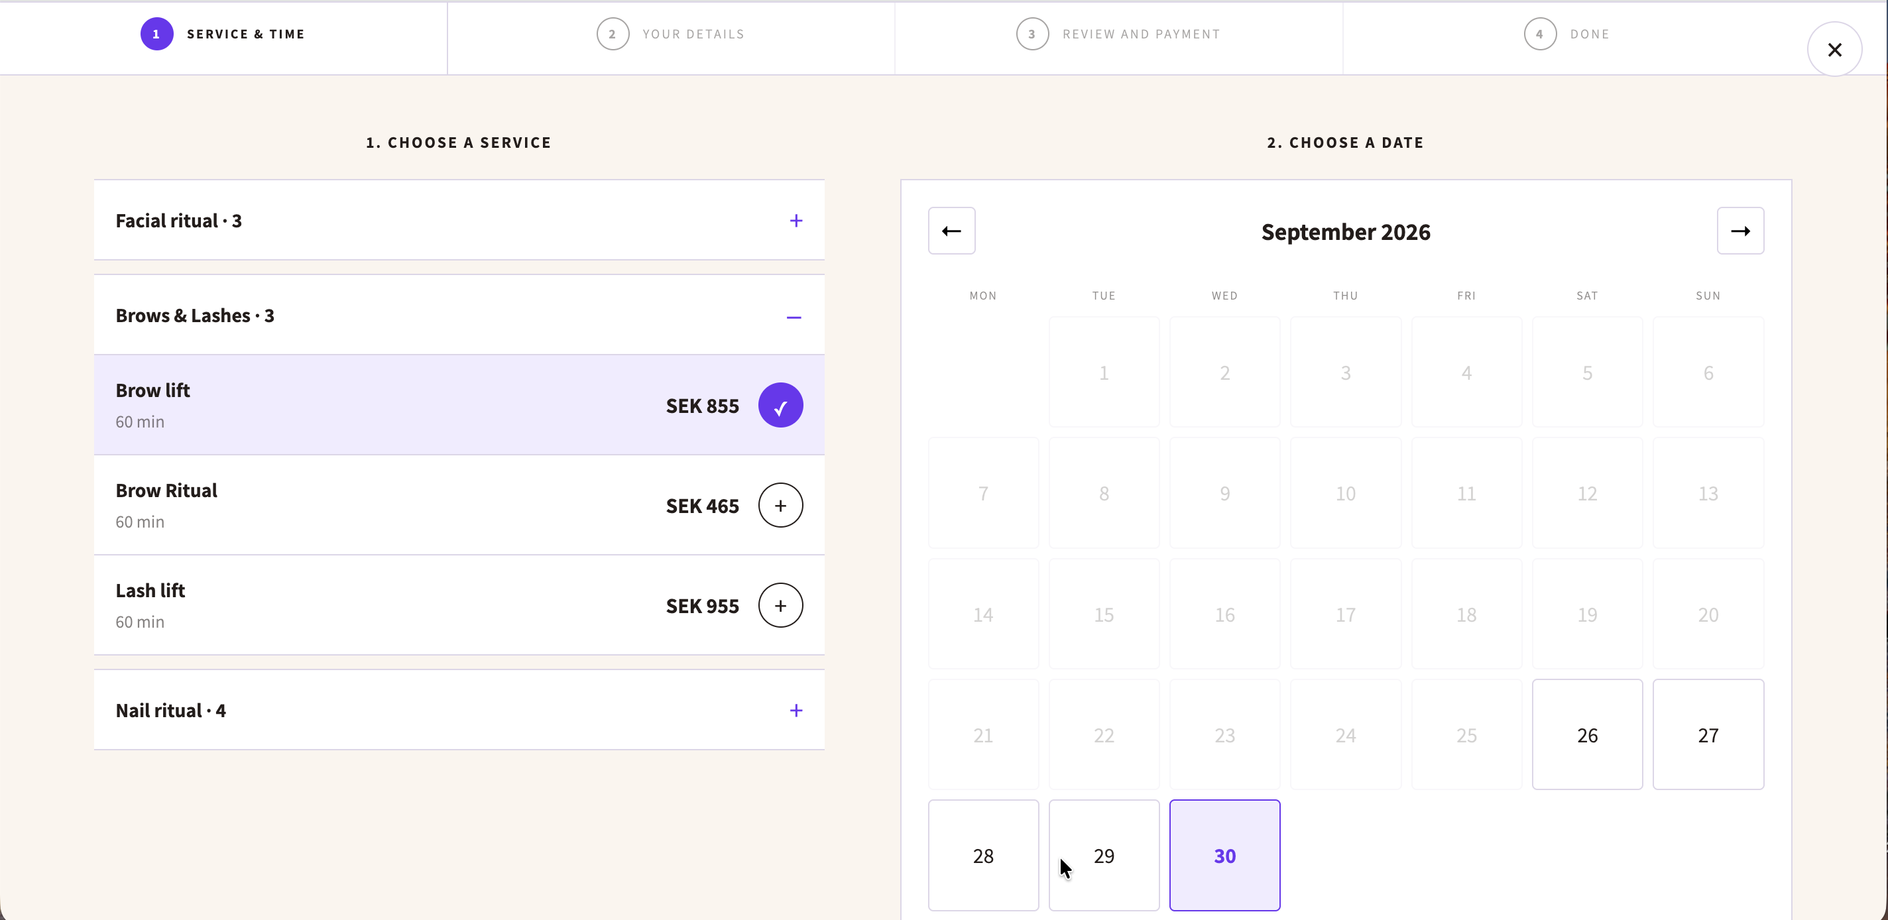Go to next month with right arrow

pos(1740,231)
